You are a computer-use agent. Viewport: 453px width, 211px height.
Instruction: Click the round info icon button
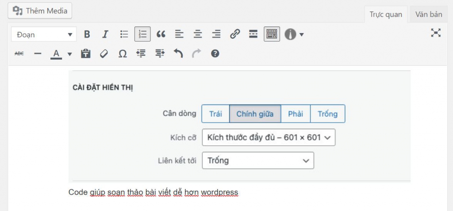point(290,34)
